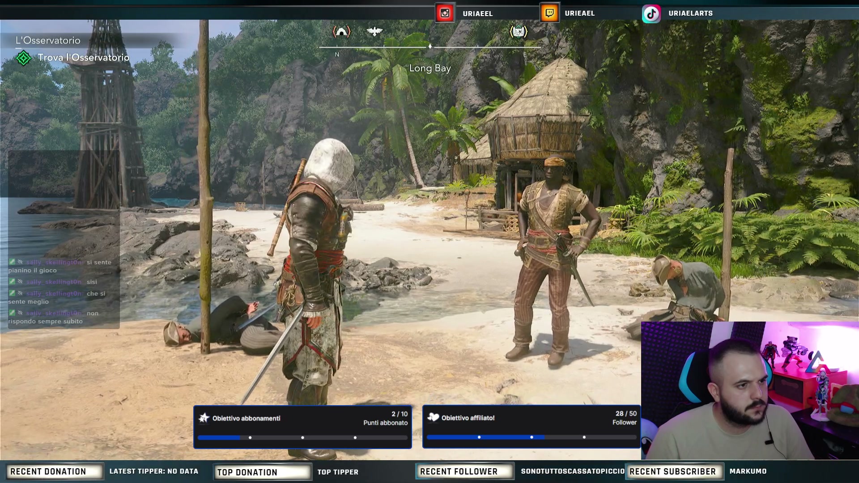Click the username on 'si sente pianino' chat message

[54, 263]
